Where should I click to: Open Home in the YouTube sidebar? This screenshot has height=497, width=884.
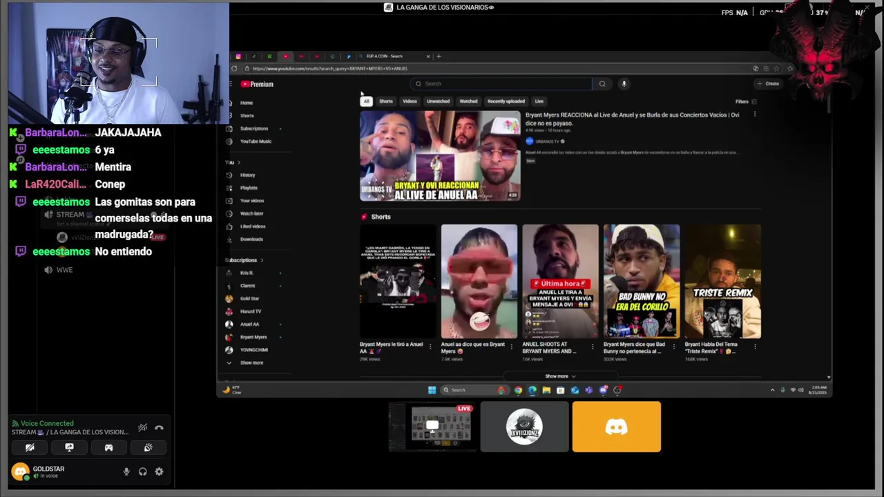pyautogui.click(x=246, y=103)
